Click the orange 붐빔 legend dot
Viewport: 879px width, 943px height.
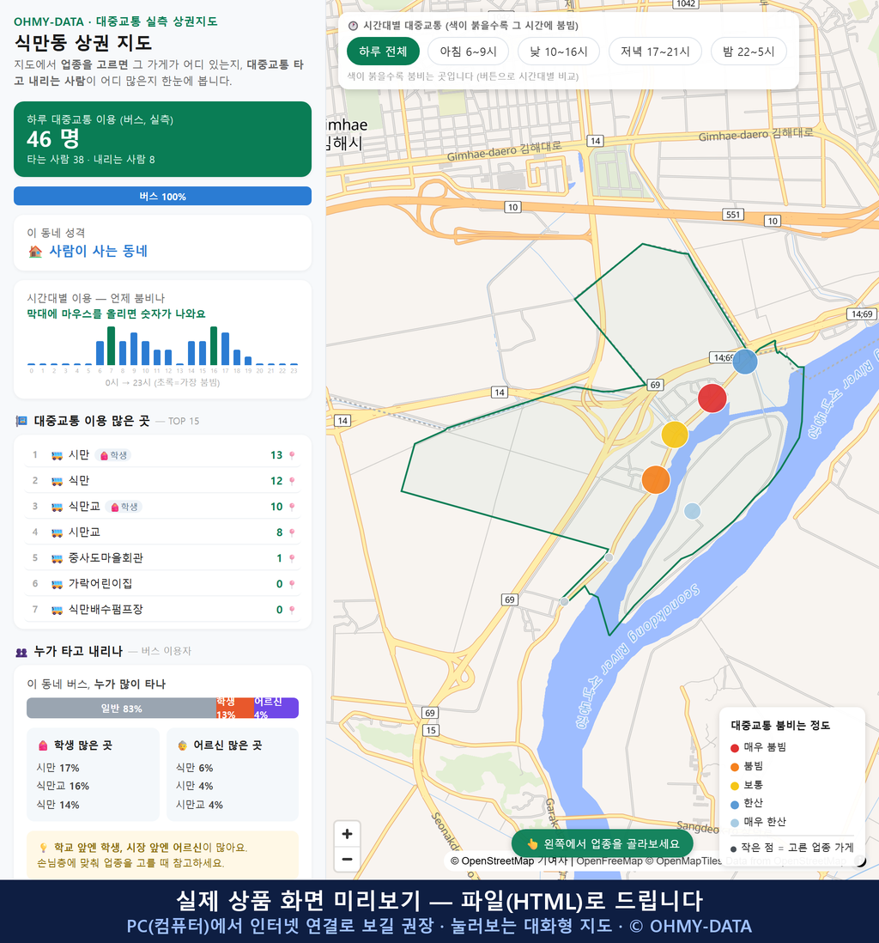(735, 767)
